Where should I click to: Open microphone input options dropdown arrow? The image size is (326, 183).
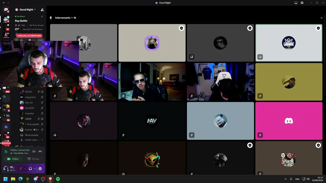tap(25, 169)
